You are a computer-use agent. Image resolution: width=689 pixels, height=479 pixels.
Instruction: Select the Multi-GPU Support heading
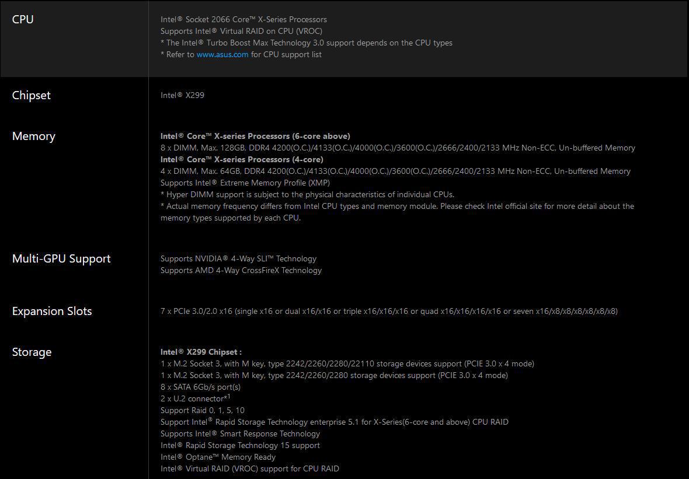point(61,258)
